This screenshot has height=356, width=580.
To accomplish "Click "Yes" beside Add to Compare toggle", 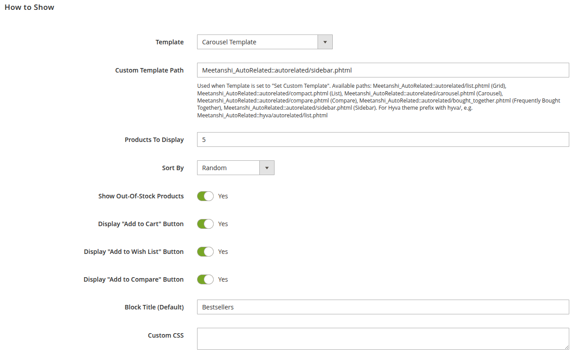I will 223,279.
